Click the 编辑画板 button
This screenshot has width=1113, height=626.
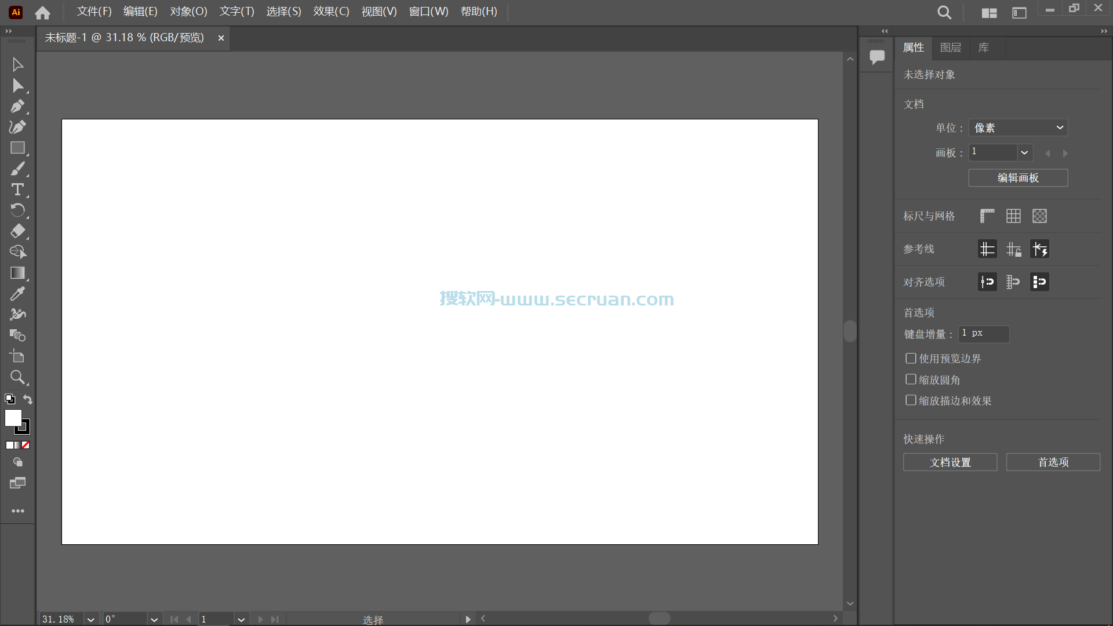pyautogui.click(x=1018, y=178)
